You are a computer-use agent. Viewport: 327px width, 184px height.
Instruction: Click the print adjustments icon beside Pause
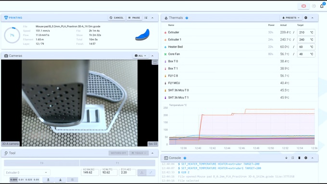pyautogui.click(x=146, y=18)
